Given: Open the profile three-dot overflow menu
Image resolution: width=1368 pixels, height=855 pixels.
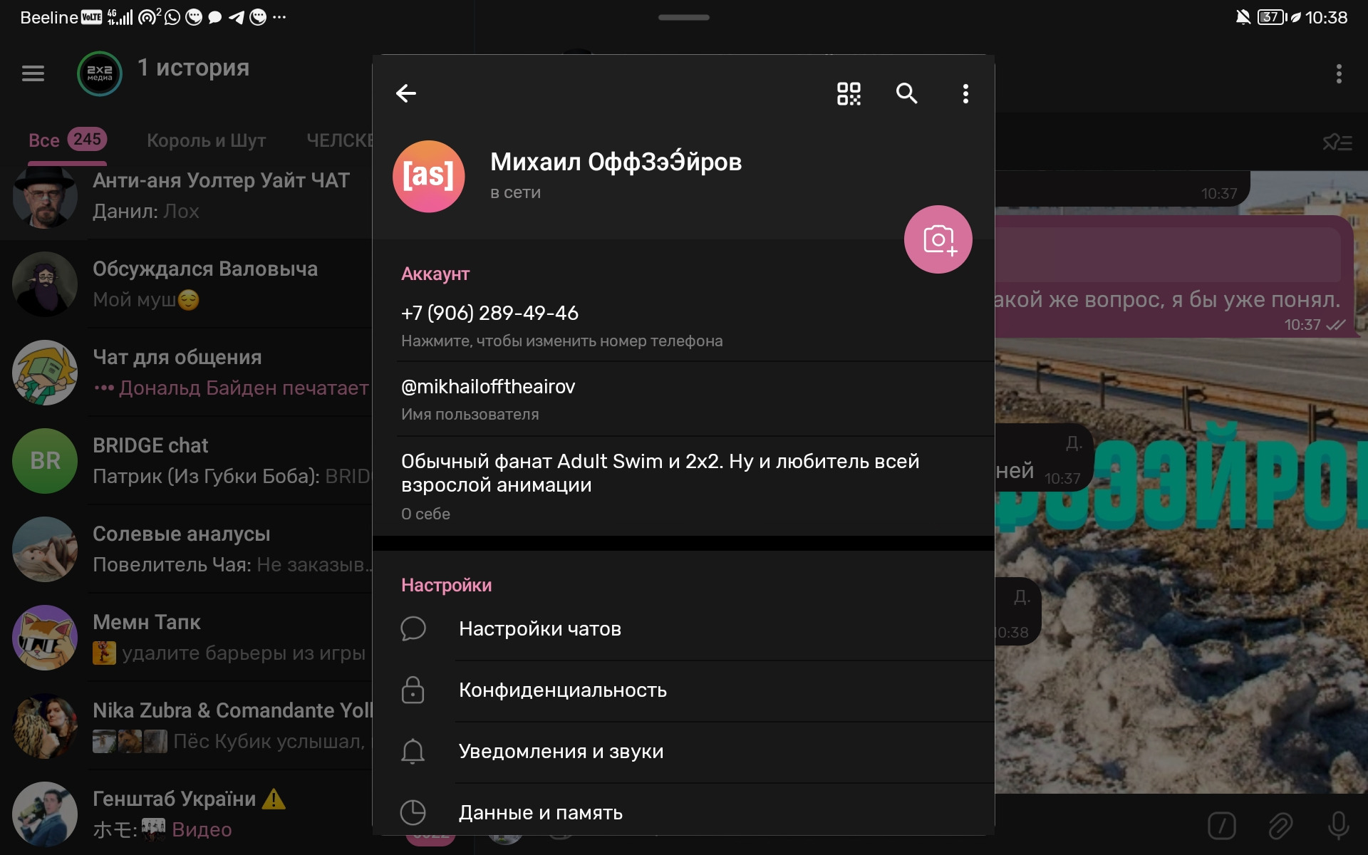Looking at the screenshot, I should [965, 93].
